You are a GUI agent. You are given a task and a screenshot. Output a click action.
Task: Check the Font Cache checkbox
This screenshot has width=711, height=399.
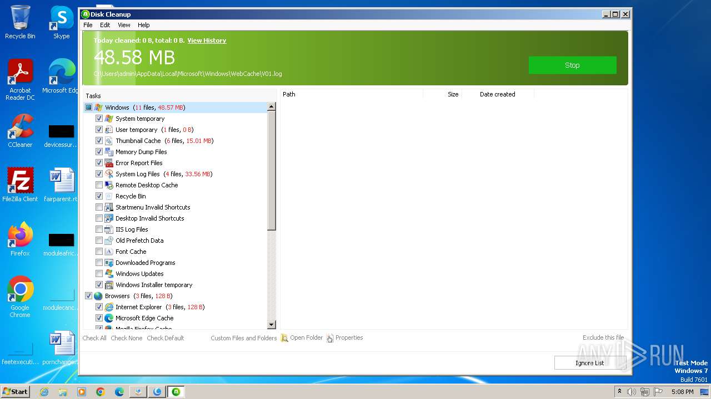tap(99, 252)
